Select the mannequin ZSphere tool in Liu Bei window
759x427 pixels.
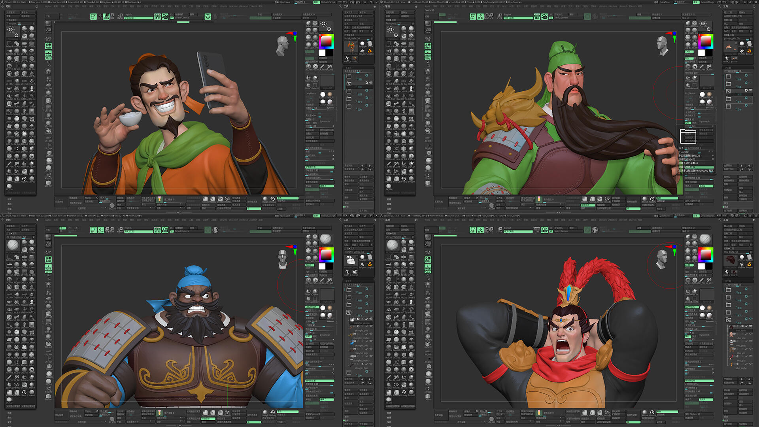pos(347,59)
